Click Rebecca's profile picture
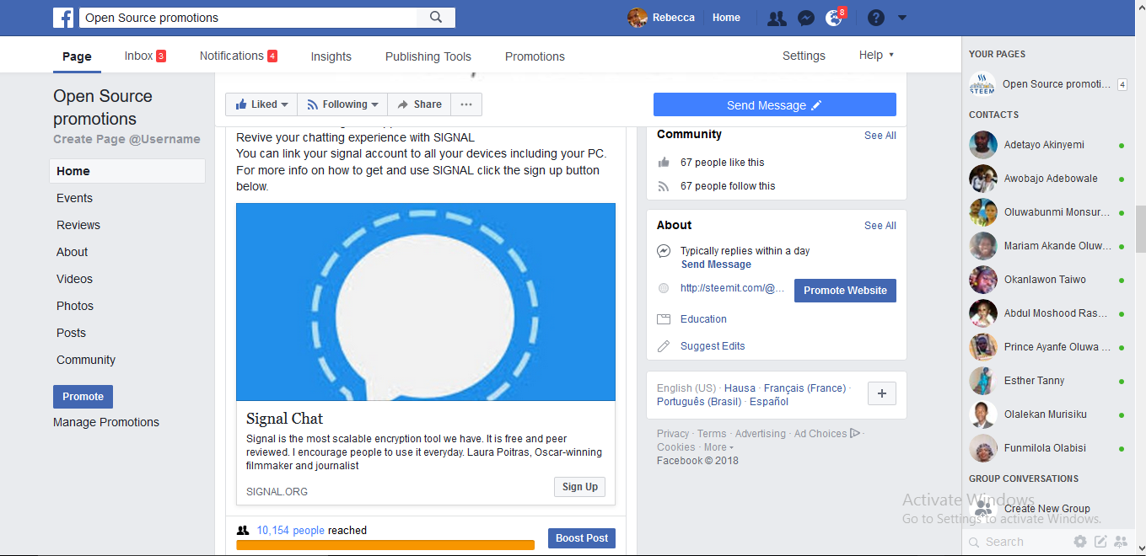Screen dimensions: 1146x556 point(638,18)
